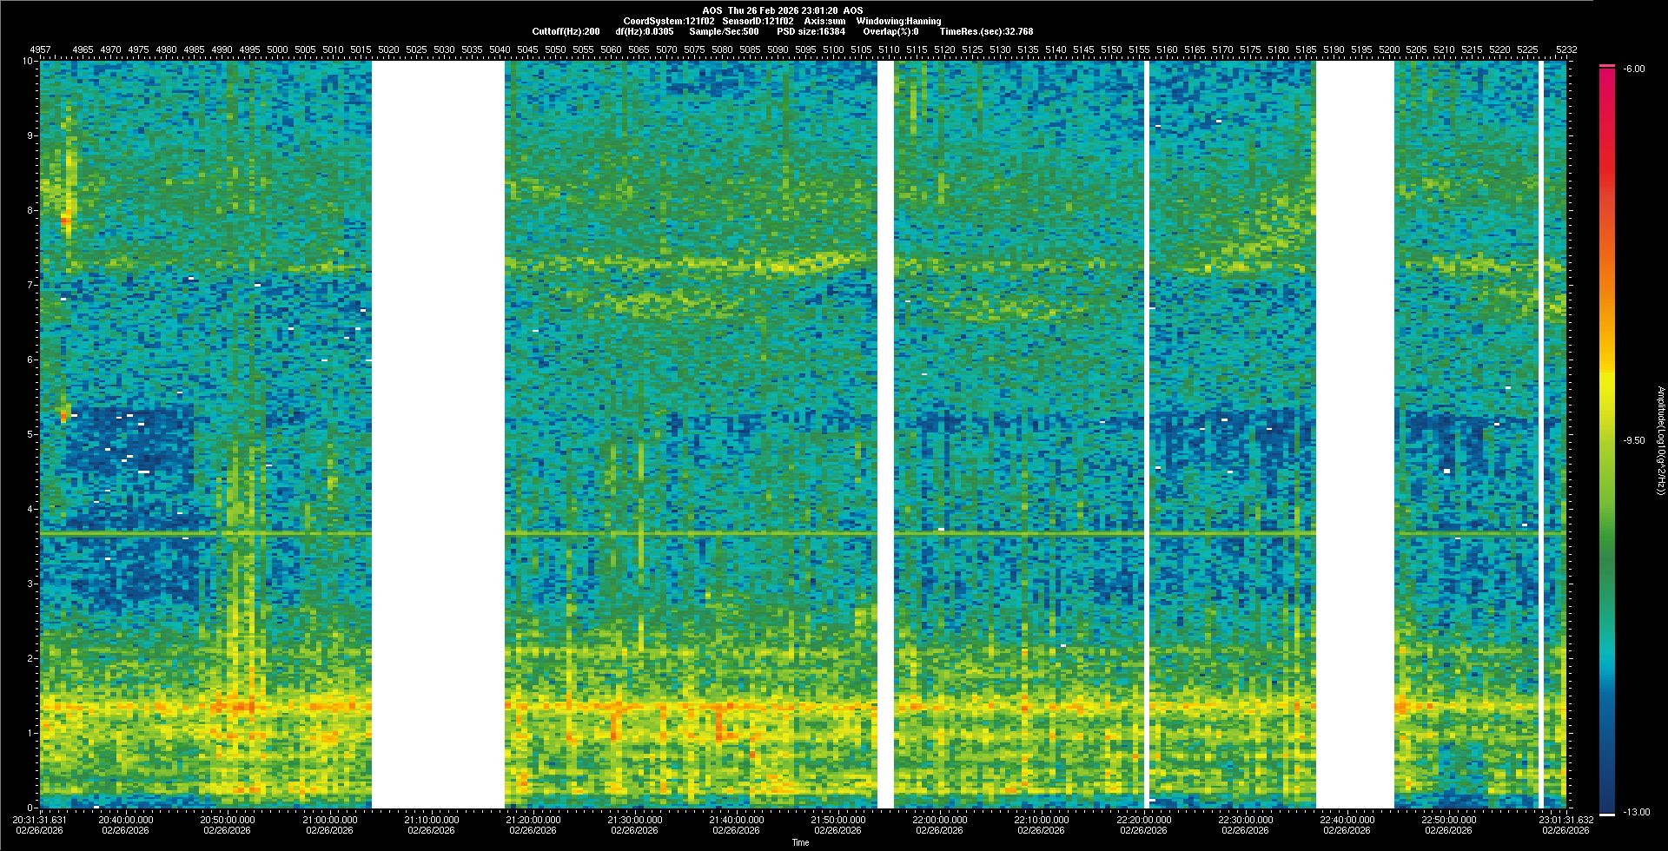Select the 23:01:31.632 end time label
This screenshot has width=1668, height=851.
point(1565,820)
